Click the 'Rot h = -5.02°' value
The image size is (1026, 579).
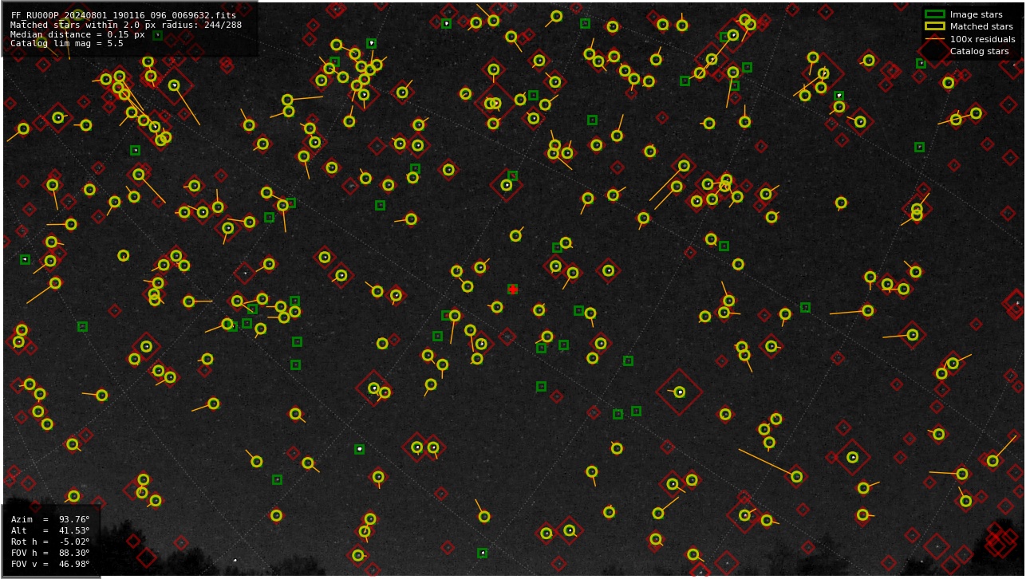(x=50, y=542)
